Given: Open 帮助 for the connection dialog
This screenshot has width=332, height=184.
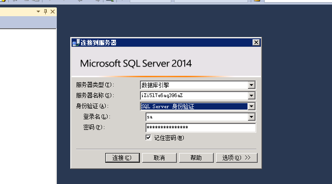Looking at the screenshot, I should click(196, 158).
